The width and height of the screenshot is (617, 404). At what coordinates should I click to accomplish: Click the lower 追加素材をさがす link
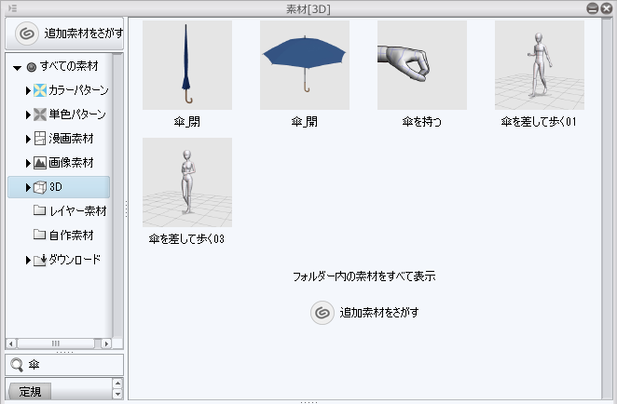point(379,313)
